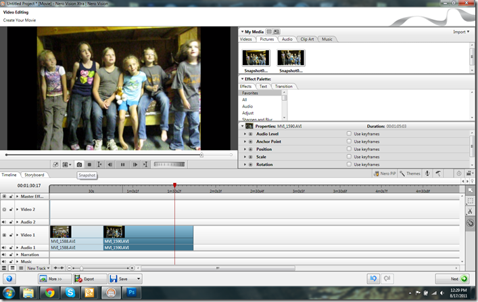Pause the video preview
This screenshot has width=478, height=302.
point(122,165)
